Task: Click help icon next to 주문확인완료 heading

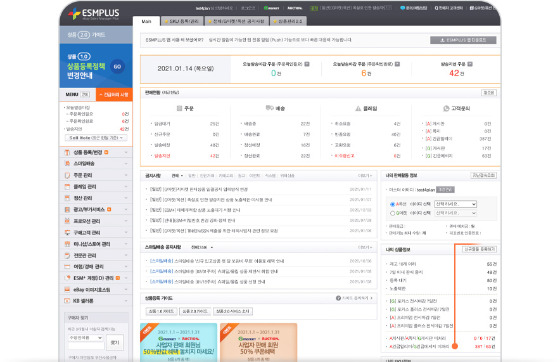Action: [x=397, y=64]
